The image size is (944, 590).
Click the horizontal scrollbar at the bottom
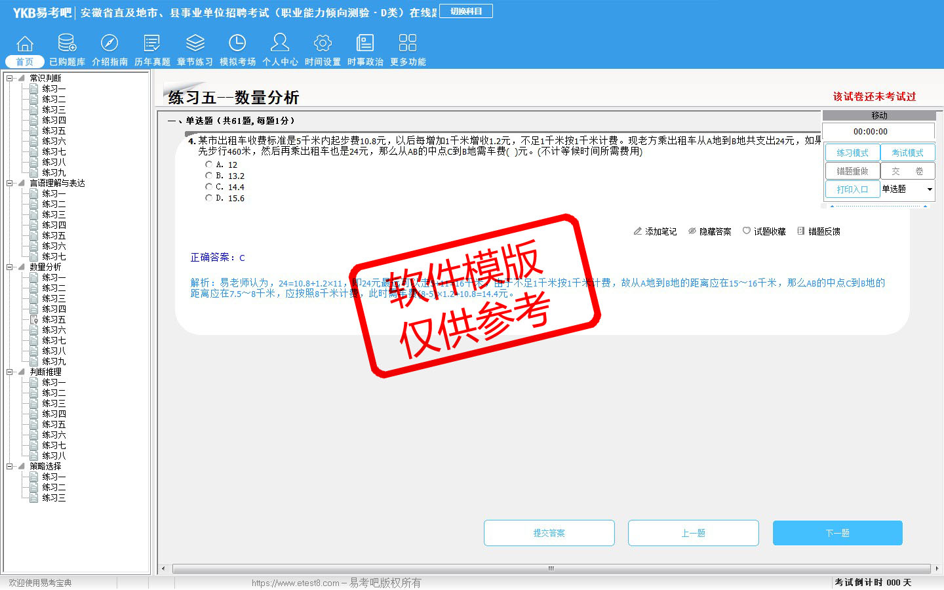click(551, 568)
